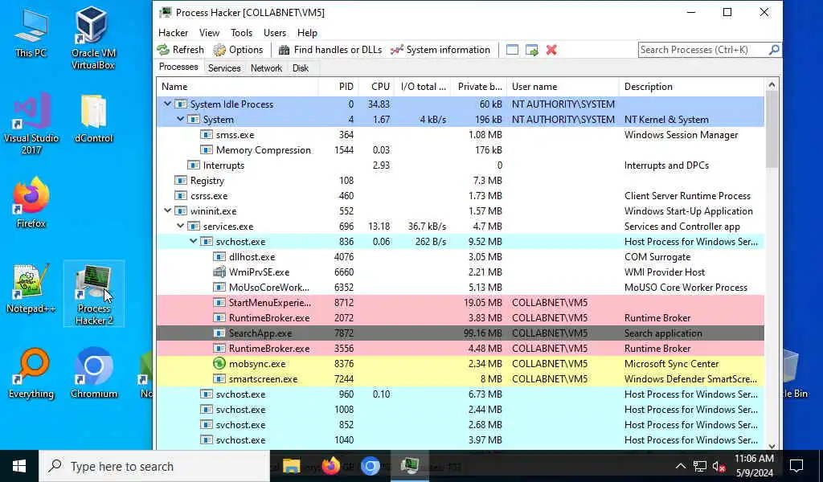Viewport: 823px width, 482px height.
Task: Click the muted volume tray icon
Action: tap(719, 466)
